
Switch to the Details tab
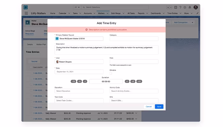30,44
